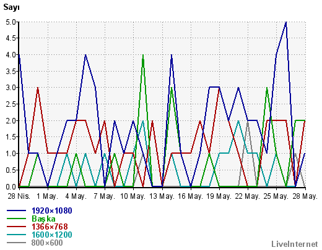This screenshot has height=250, width=322.
Task: Click the 28 Nis. date label
Action: click(19, 196)
